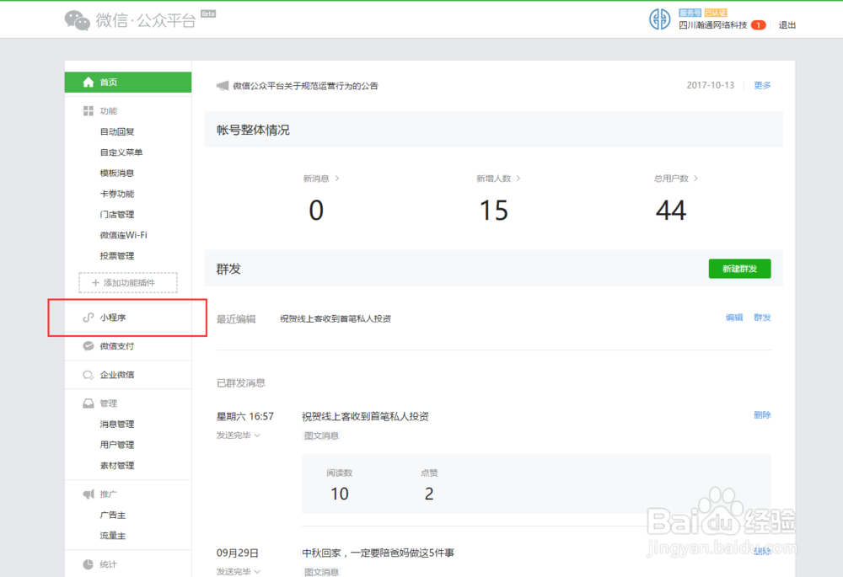Click the announcement speaker icon

222,85
